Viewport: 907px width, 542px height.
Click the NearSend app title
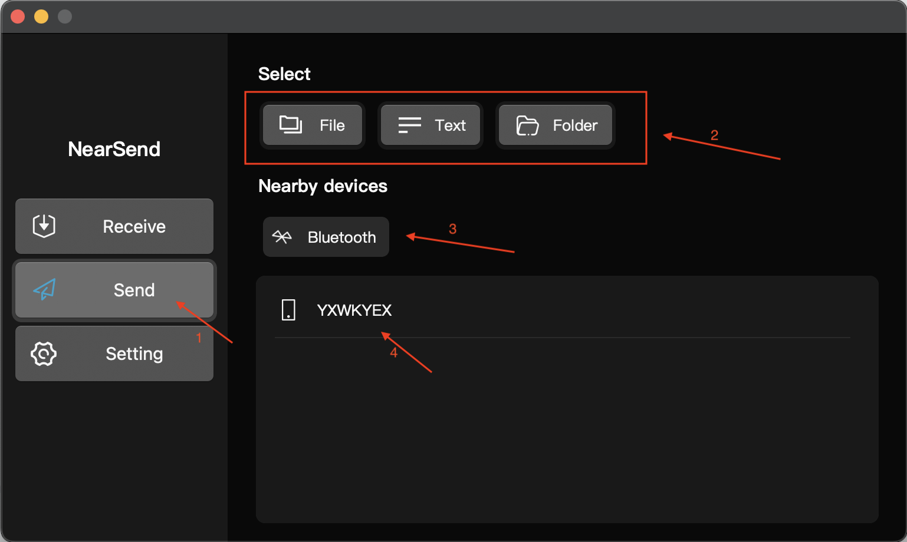[x=114, y=149]
